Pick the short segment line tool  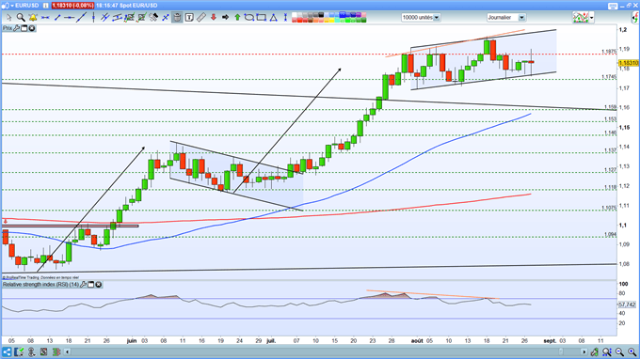57,18
